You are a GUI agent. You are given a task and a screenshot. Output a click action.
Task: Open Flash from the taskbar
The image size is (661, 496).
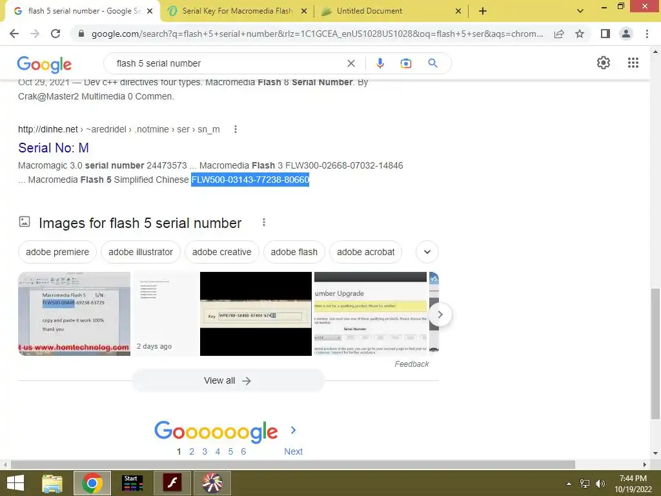coord(172,483)
